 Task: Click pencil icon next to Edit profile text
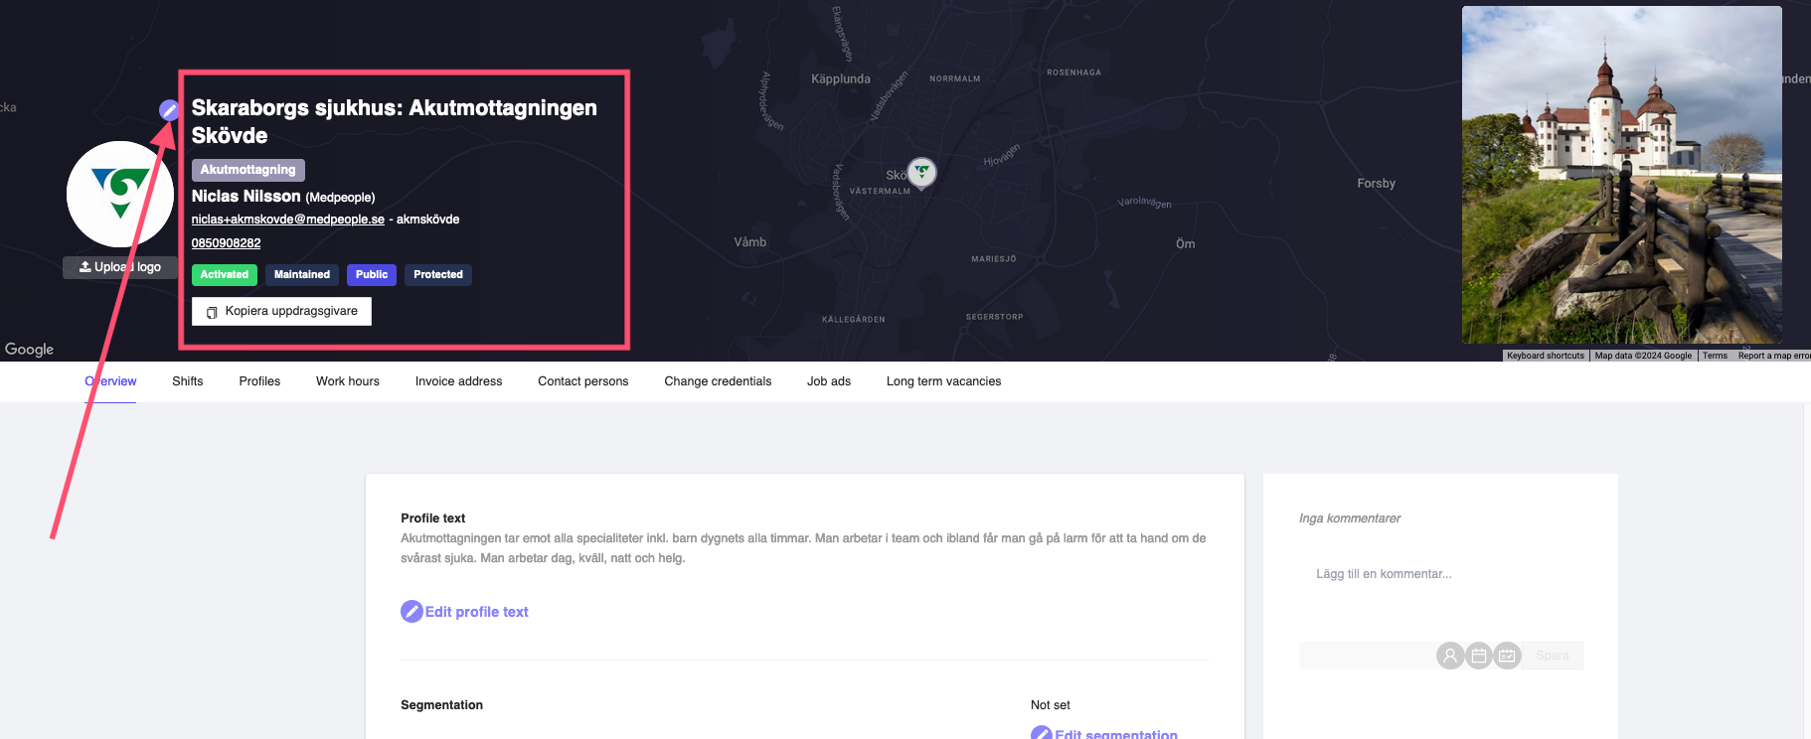pyautogui.click(x=412, y=612)
